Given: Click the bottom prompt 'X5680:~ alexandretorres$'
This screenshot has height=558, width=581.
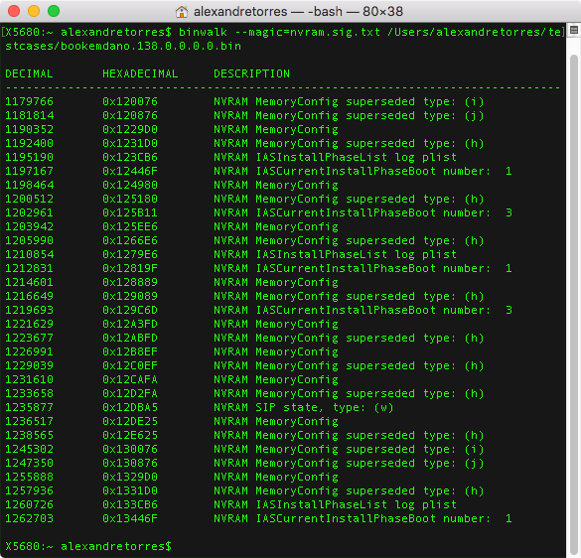Looking at the screenshot, I should point(88,546).
